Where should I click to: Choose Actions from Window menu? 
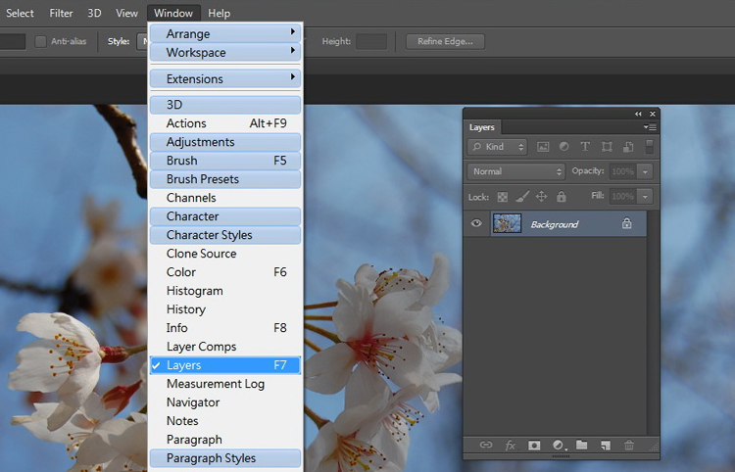225,123
